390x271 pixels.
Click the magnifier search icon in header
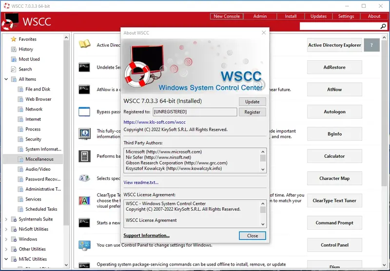click(383, 26)
